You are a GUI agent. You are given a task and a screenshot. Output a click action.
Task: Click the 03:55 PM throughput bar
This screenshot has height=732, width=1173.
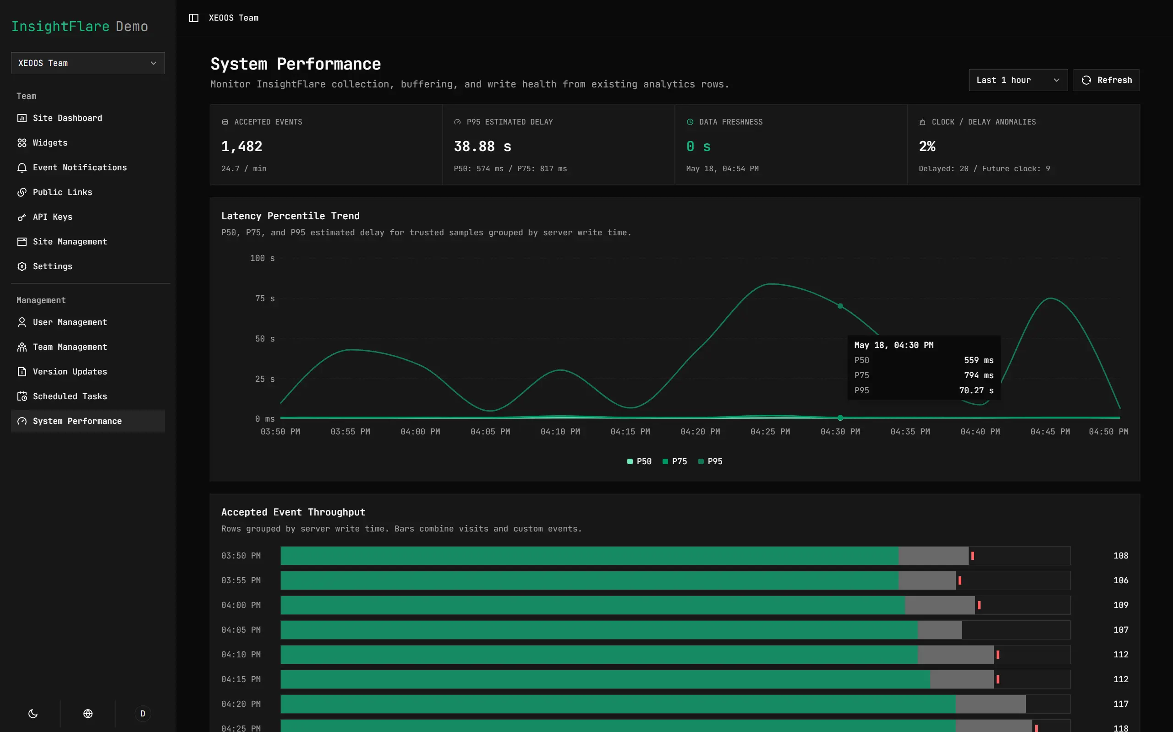(675, 580)
